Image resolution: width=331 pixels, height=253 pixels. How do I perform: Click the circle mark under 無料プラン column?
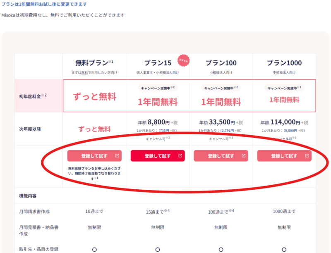tap(94, 249)
